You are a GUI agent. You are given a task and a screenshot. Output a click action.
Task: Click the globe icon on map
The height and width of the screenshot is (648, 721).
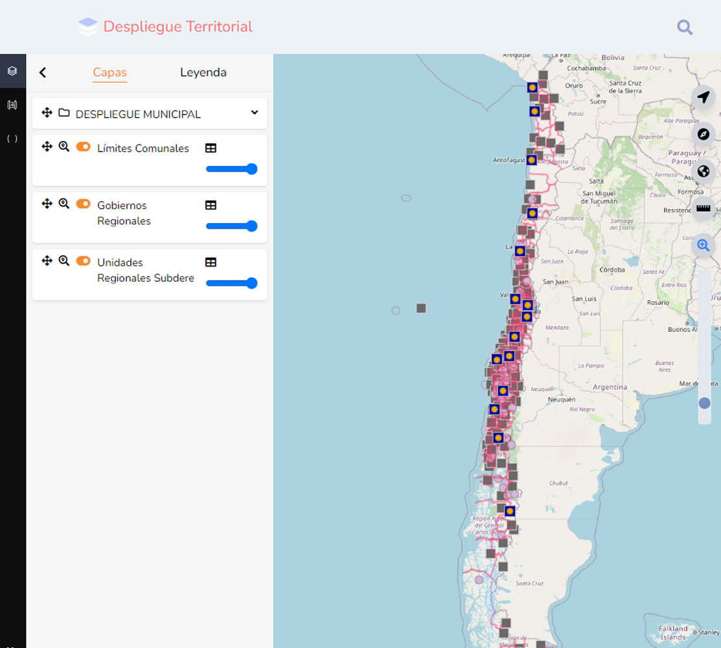point(703,172)
